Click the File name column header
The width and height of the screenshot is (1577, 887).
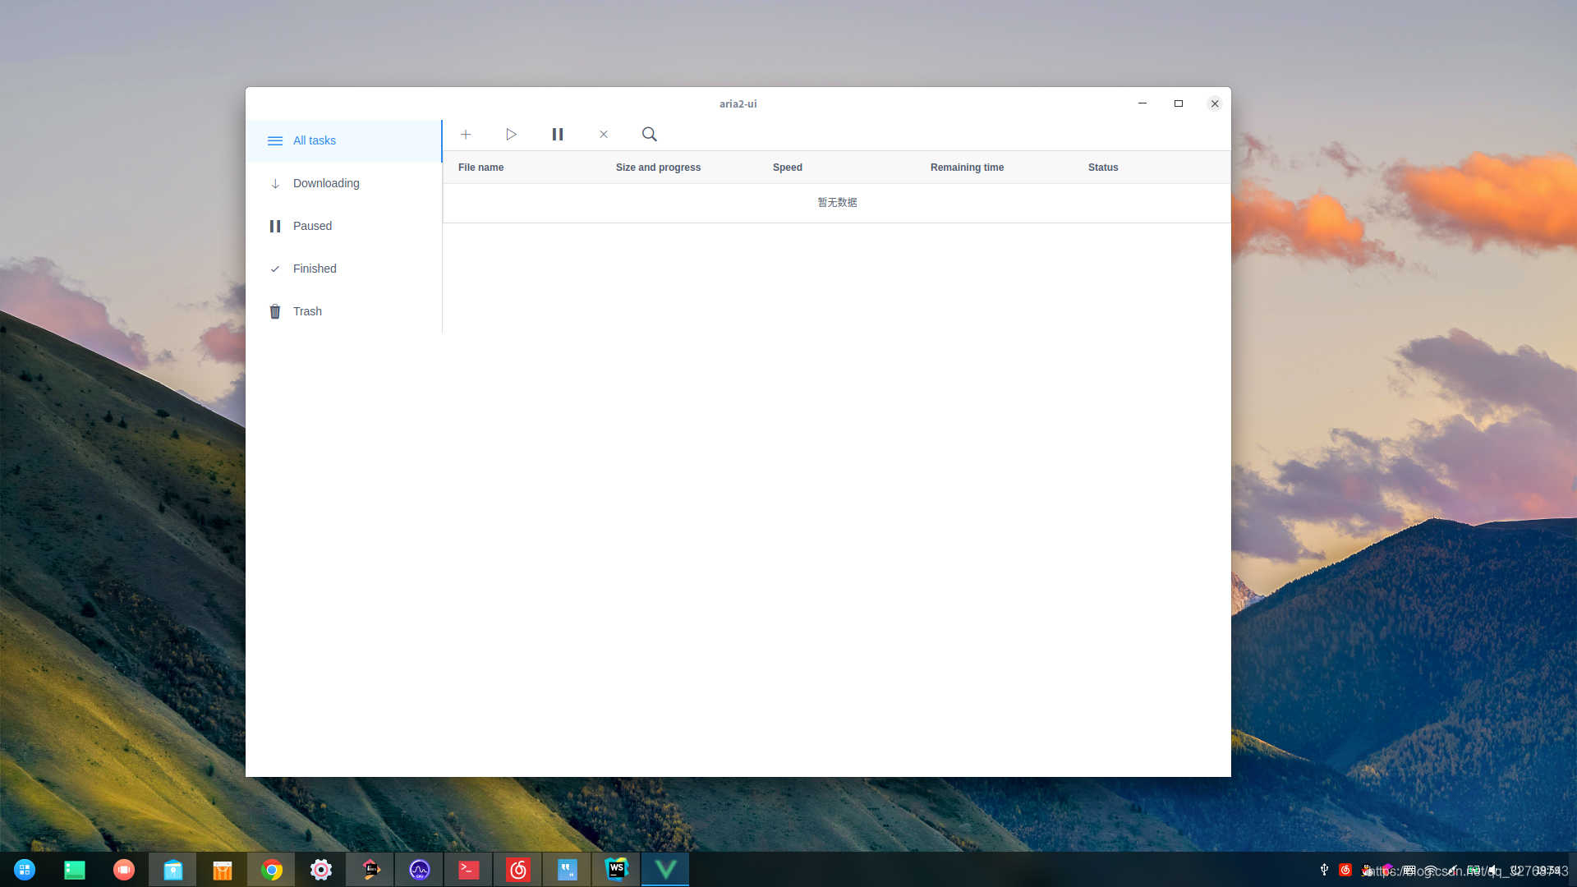pos(480,168)
